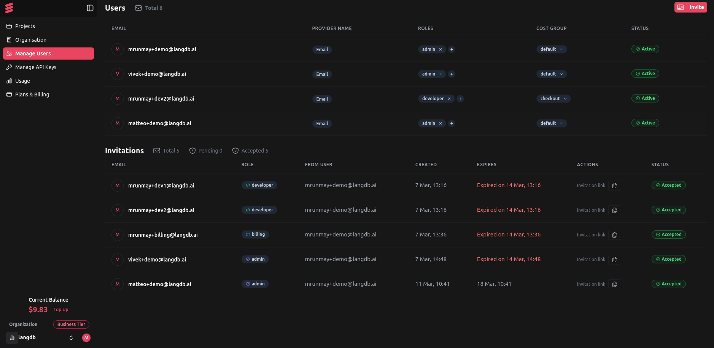The image size is (714, 348).
Task: Click the mail icon beside Total 6
Action: point(138,8)
